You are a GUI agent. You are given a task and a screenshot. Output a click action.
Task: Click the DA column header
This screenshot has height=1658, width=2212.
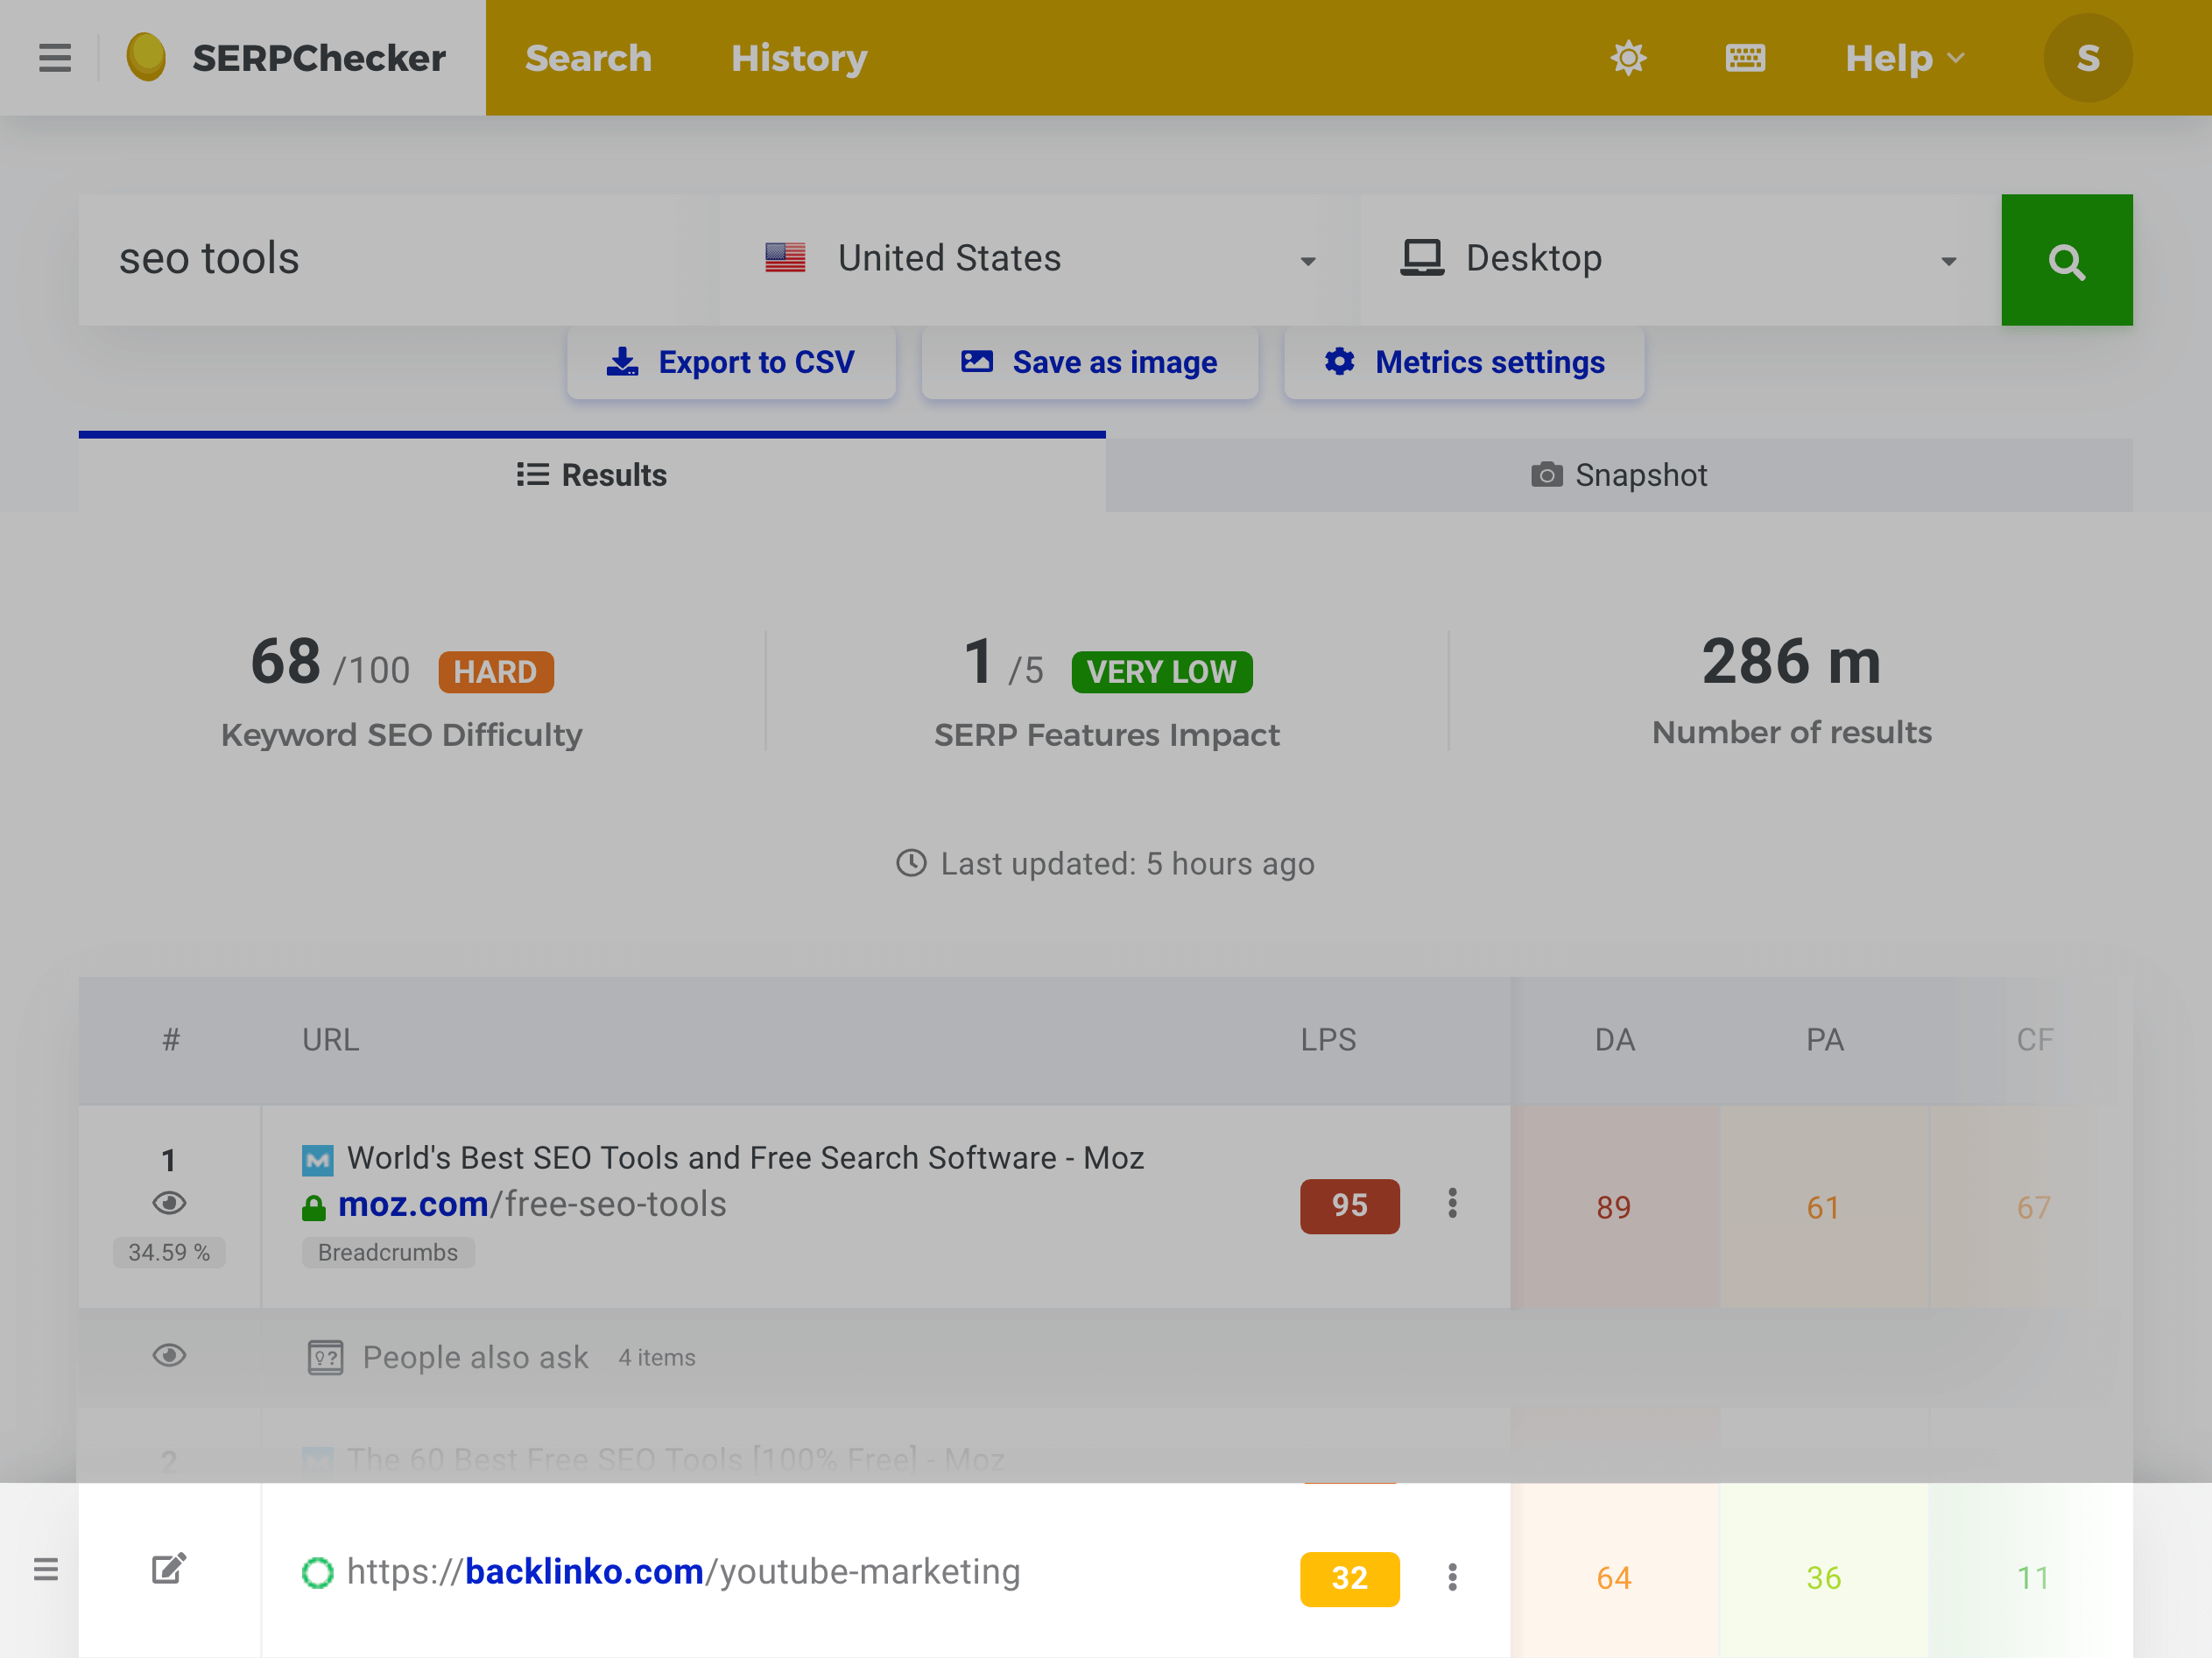point(1614,1039)
